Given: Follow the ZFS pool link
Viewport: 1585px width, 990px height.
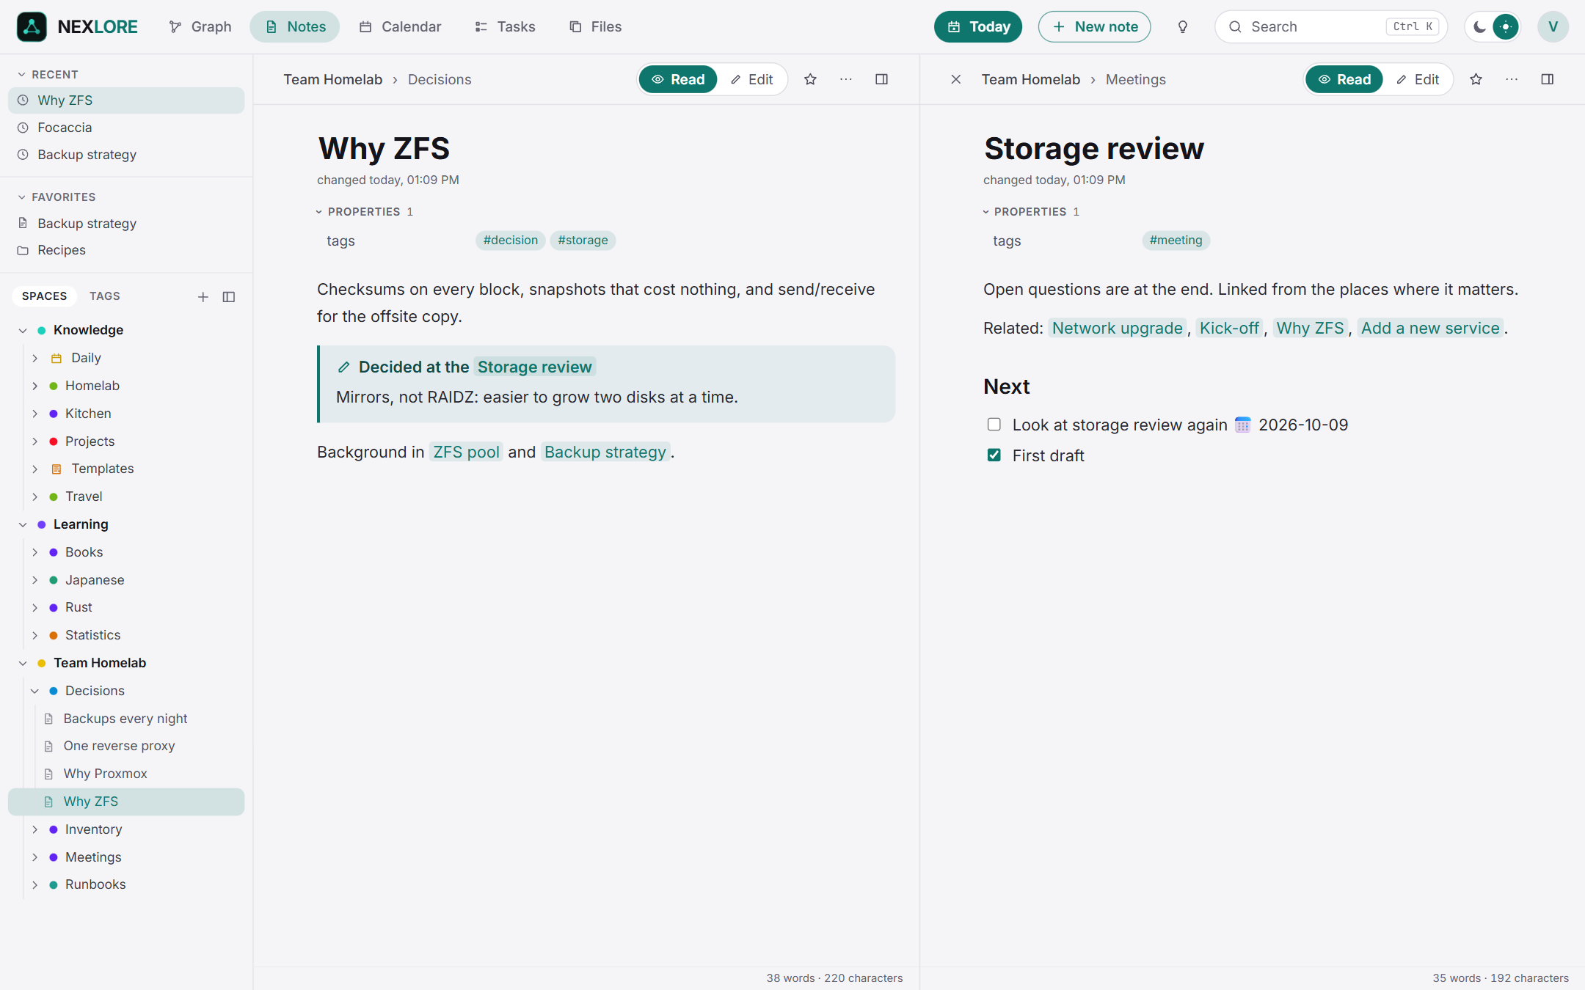Looking at the screenshot, I should [466, 452].
